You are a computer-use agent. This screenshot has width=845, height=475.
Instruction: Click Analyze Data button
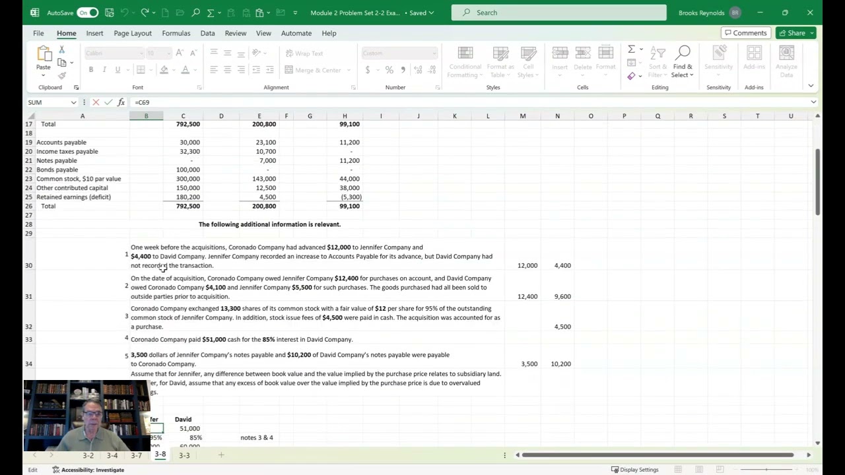(x=786, y=62)
